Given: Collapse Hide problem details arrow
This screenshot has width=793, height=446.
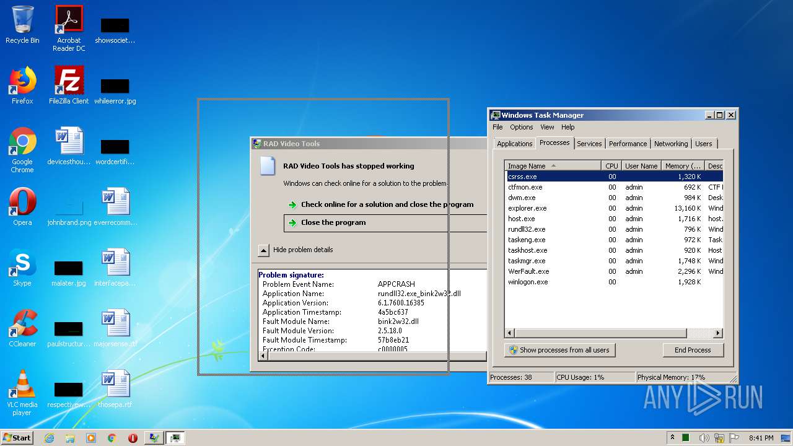Looking at the screenshot, I should (x=264, y=250).
